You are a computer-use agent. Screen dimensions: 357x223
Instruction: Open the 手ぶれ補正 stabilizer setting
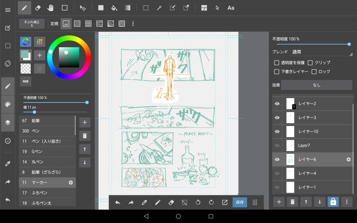[x=32, y=24]
